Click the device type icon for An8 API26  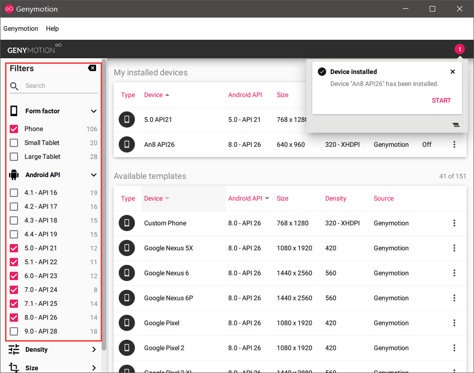pyautogui.click(x=127, y=144)
